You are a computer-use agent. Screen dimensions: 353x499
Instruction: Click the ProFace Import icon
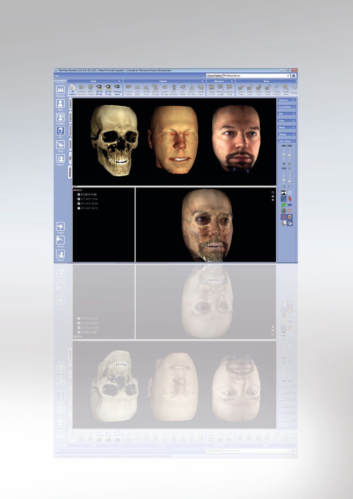point(117,90)
